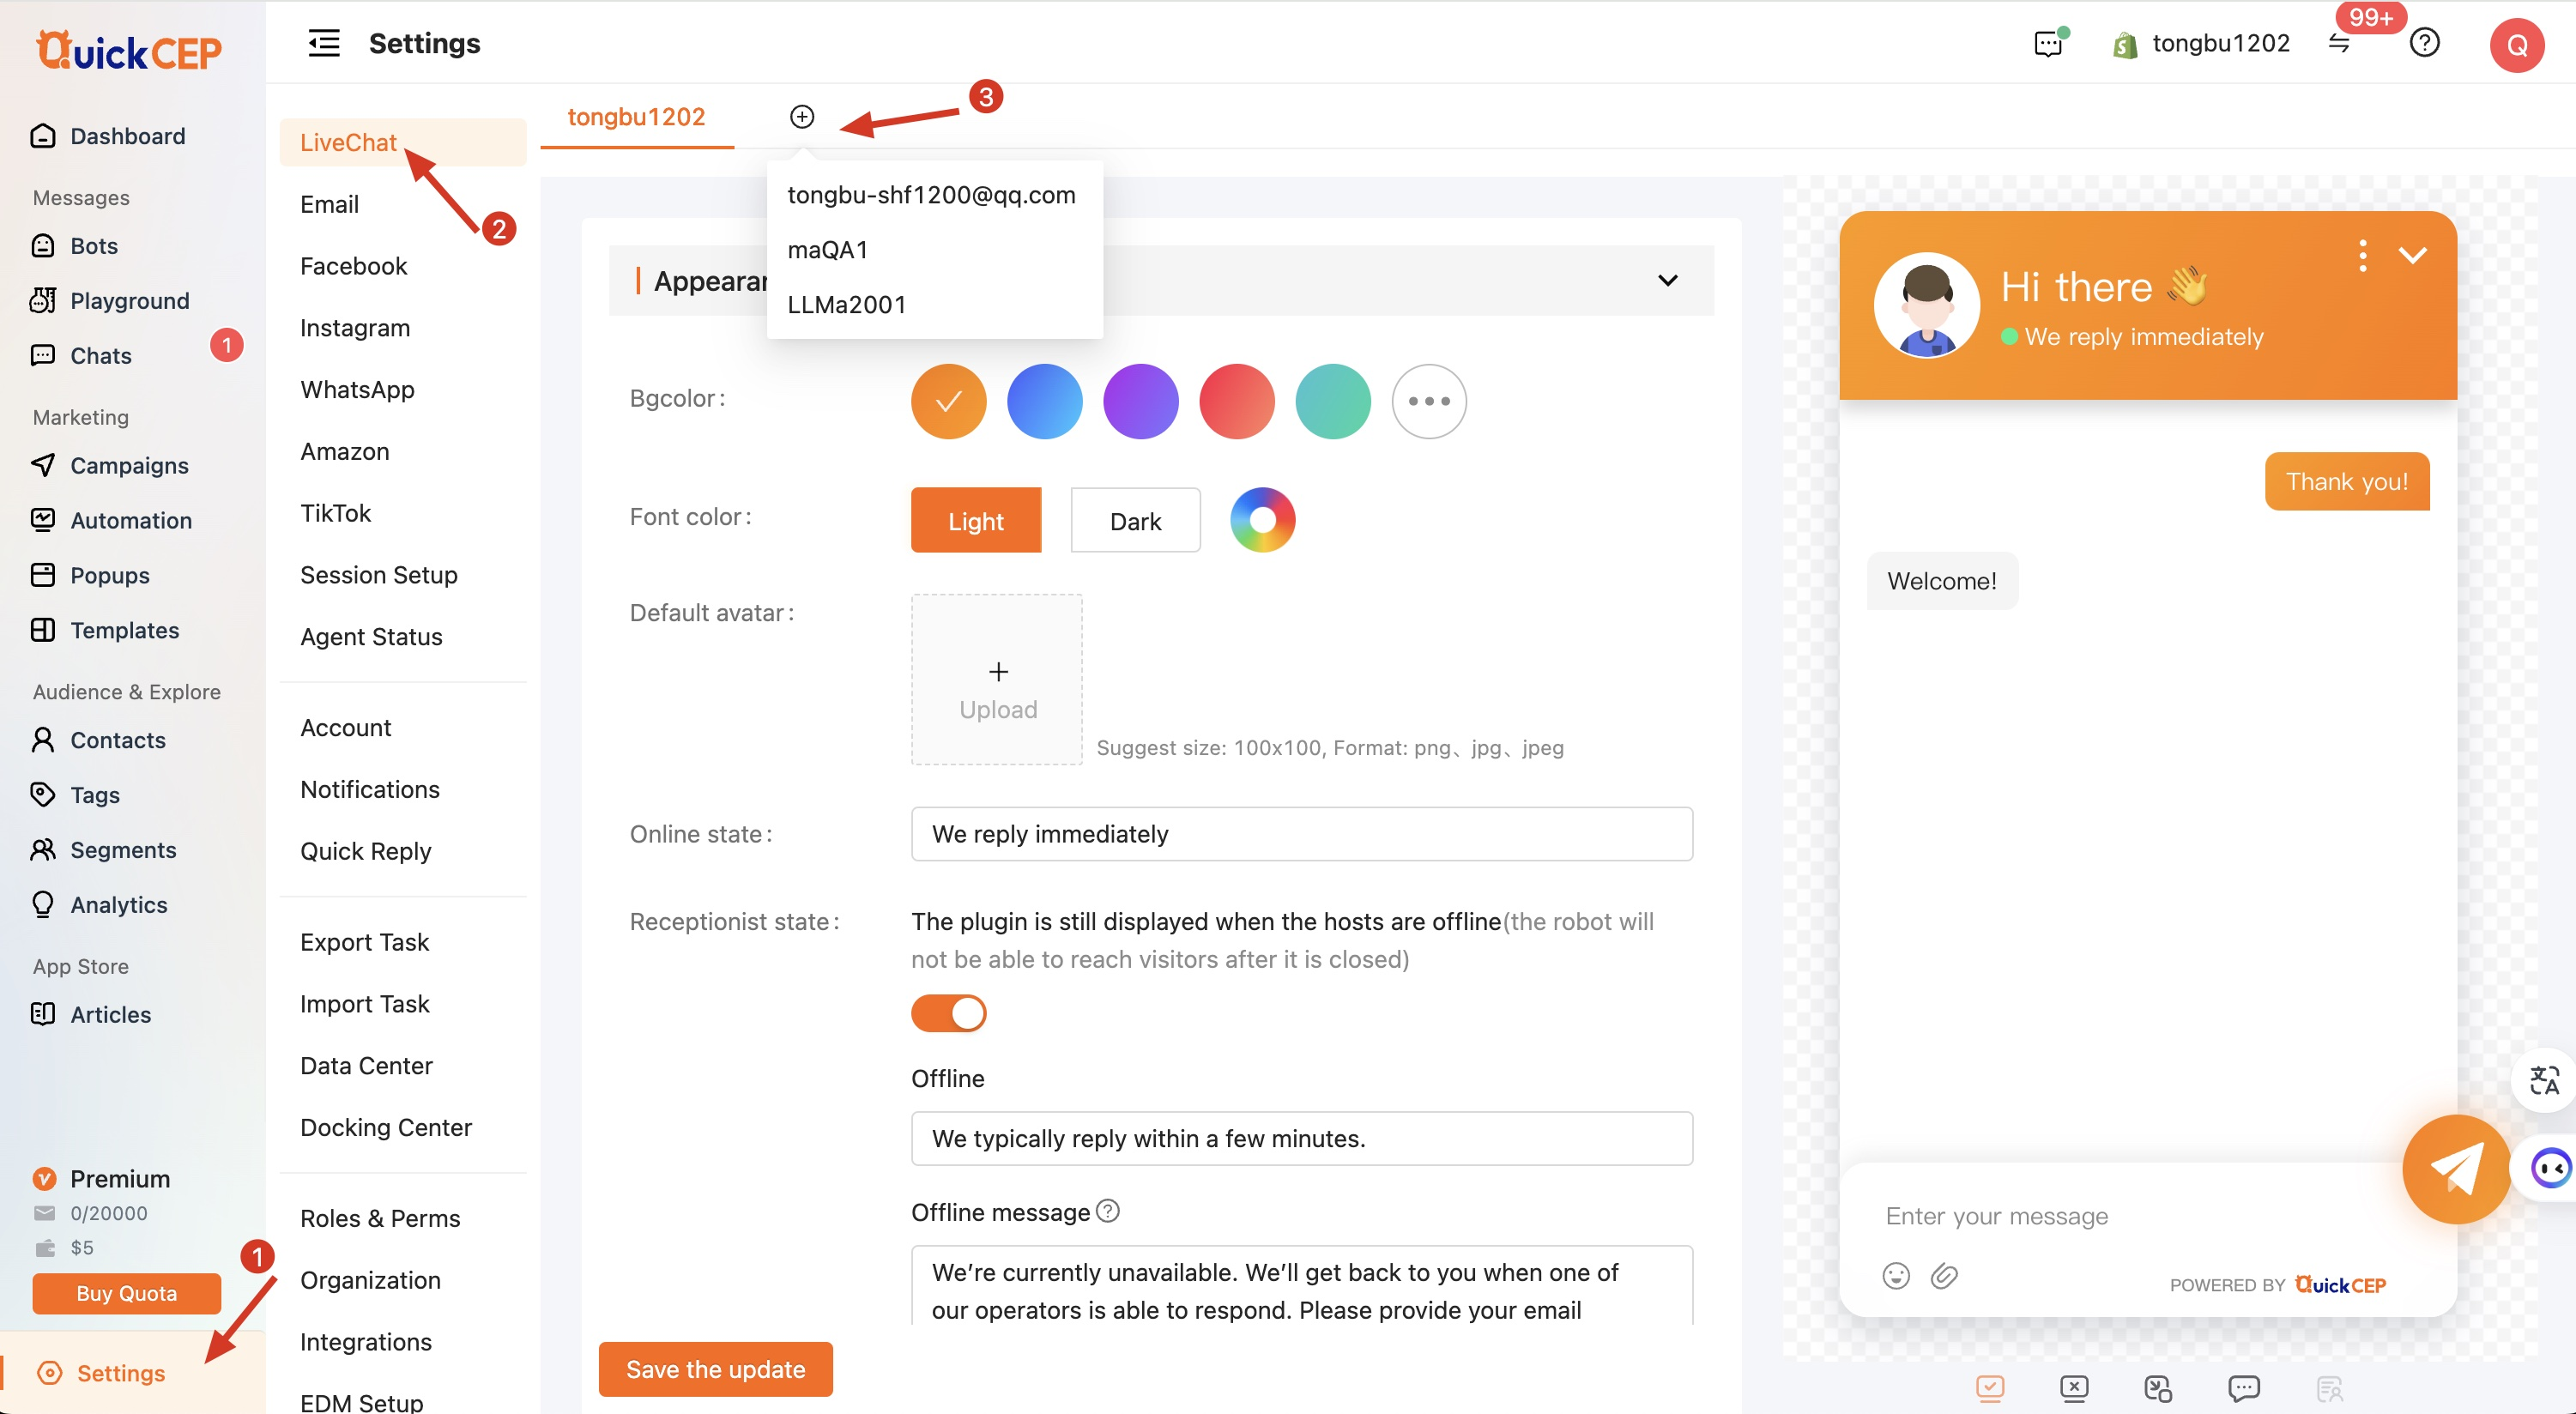Choose Light font color

tap(976, 520)
